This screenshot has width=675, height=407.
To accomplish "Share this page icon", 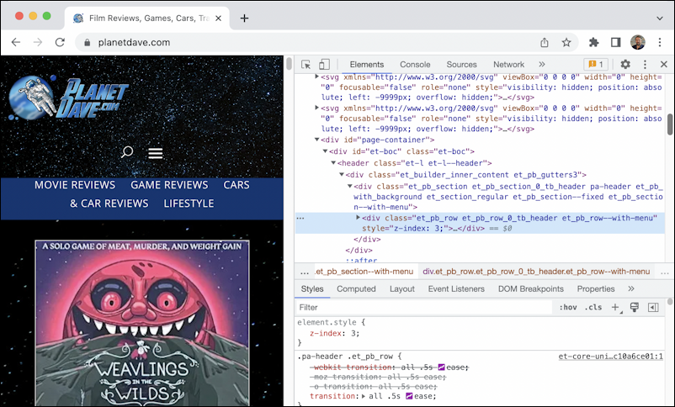I will (545, 42).
